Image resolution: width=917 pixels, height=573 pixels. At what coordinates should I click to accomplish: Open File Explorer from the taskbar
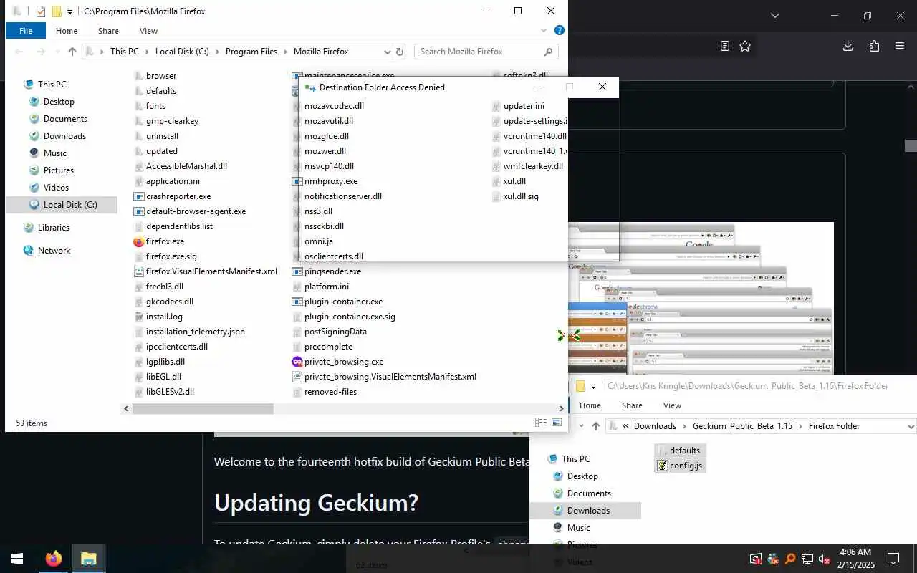click(88, 559)
